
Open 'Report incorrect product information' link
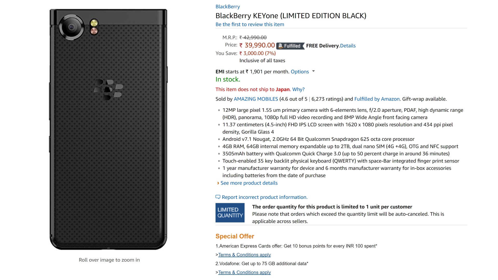(x=265, y=197)
